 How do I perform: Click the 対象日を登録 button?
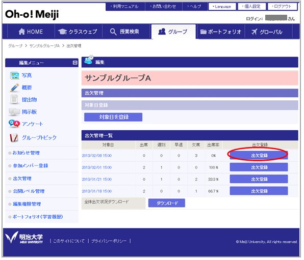click(113, 117)
